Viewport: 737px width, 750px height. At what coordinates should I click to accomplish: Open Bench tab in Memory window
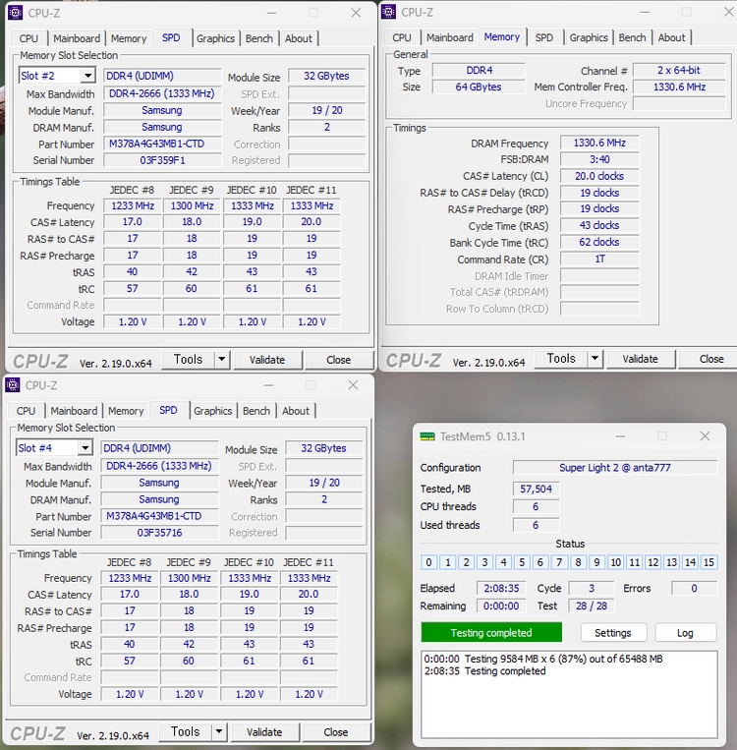[x=632, y=37]
